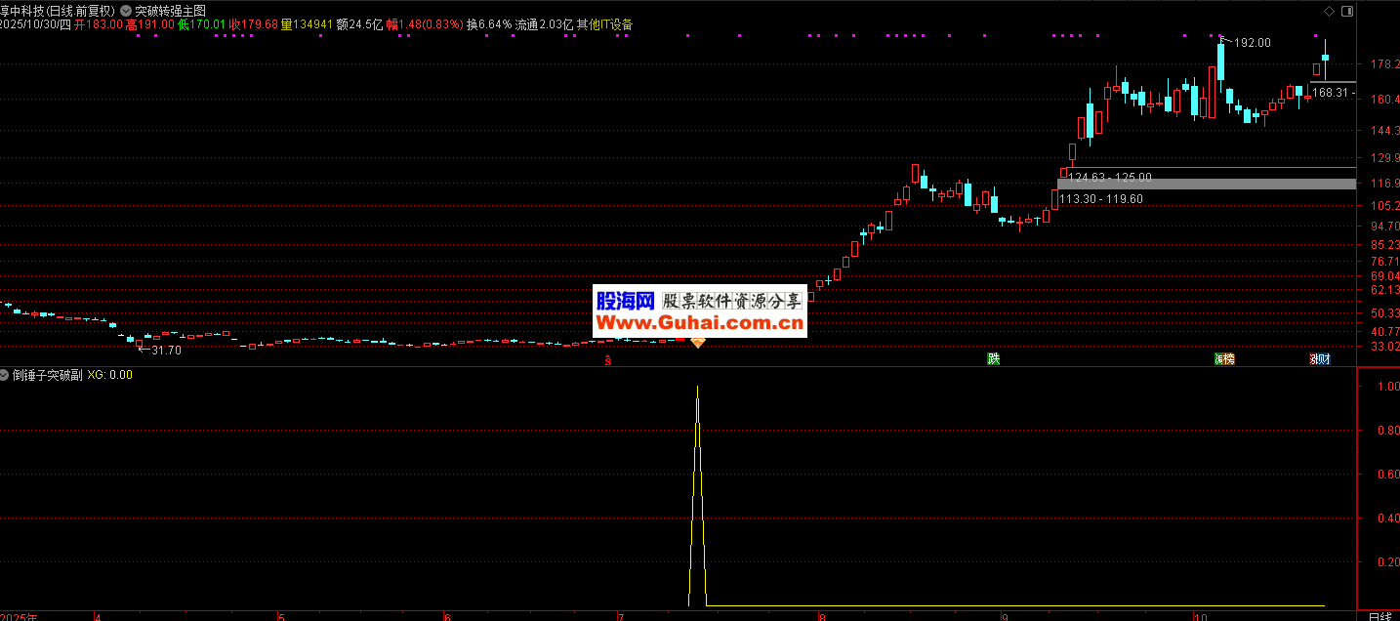
Task: Click the 日线 period label bottom right
Action: 1379,616
